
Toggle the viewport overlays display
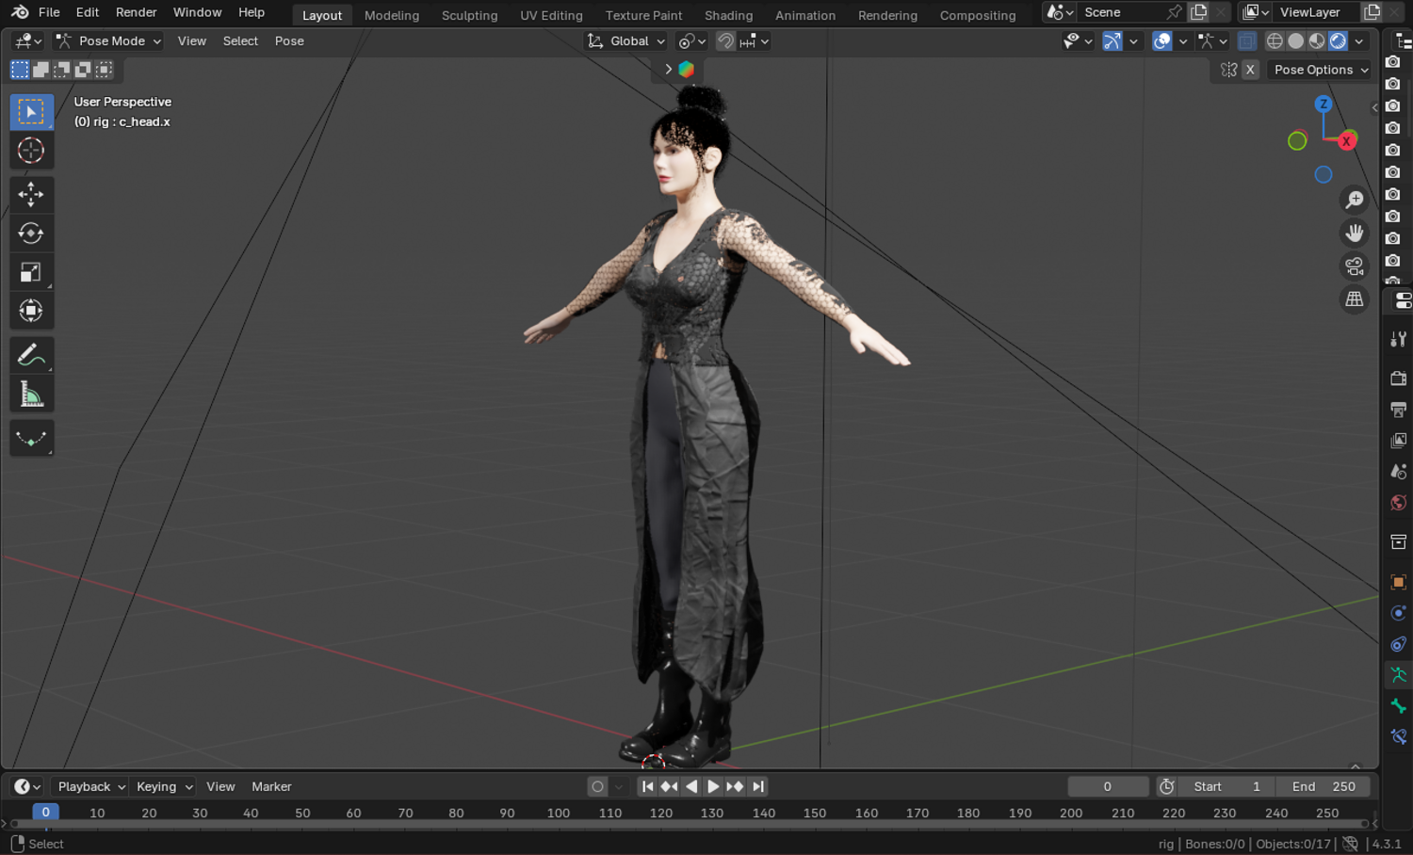[1162, 41]
